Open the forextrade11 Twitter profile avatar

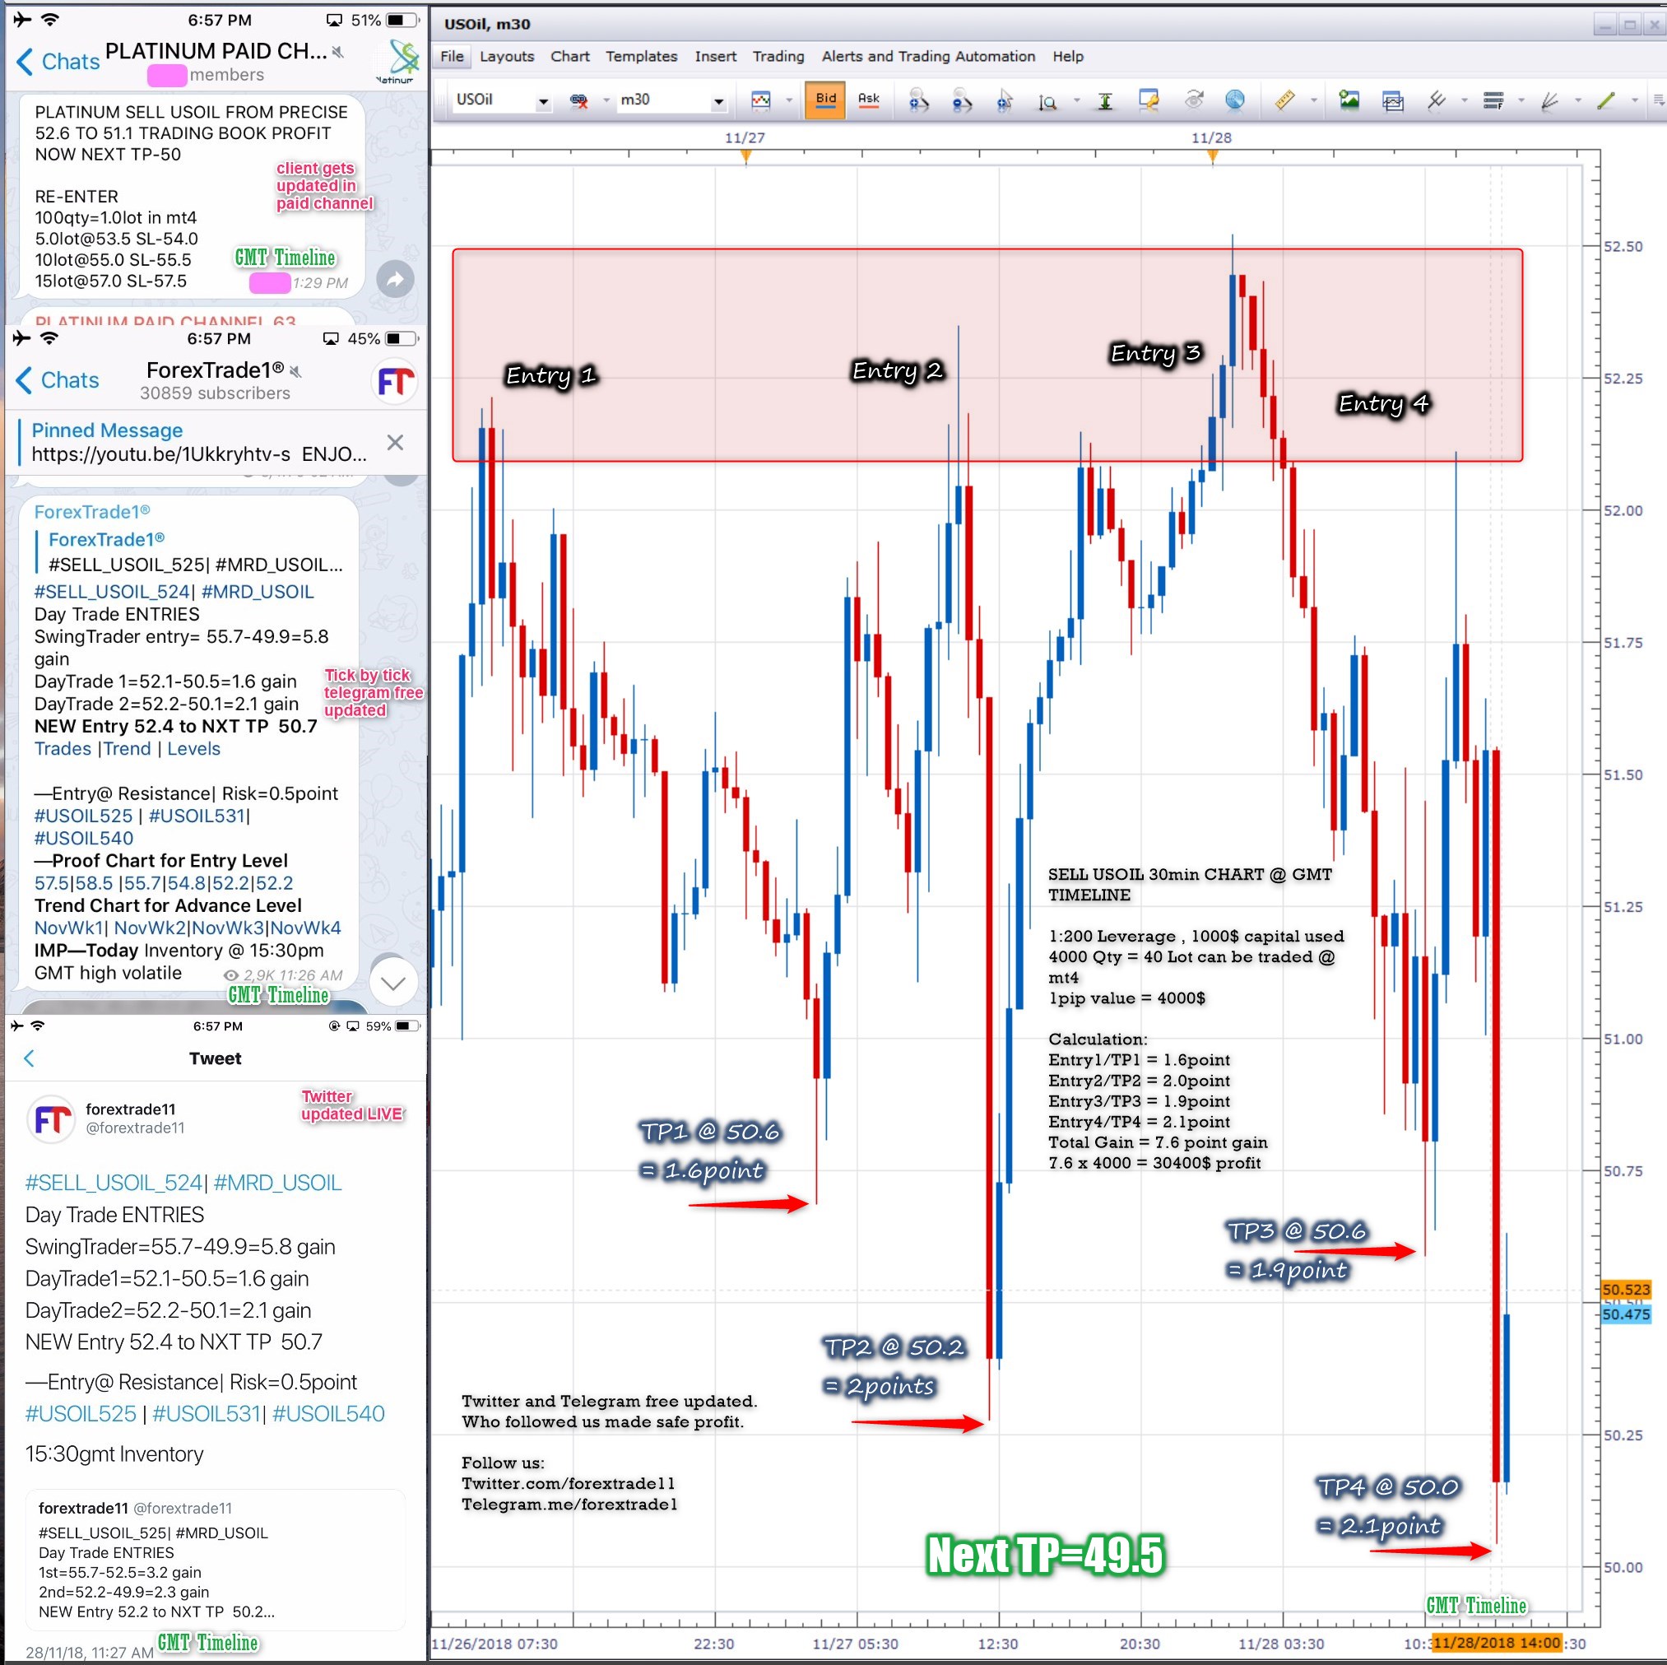coord(52,1119)
